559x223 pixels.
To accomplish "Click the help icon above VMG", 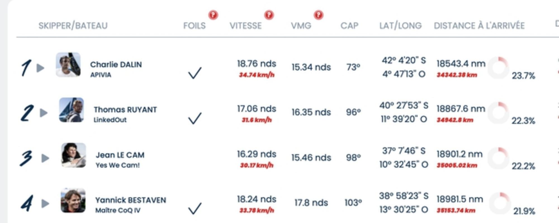I will pyautogui.click(x=318, y=15).
